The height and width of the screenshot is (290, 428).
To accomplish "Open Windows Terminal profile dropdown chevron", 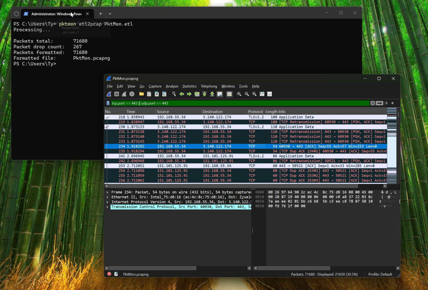I will click(110, 13).
